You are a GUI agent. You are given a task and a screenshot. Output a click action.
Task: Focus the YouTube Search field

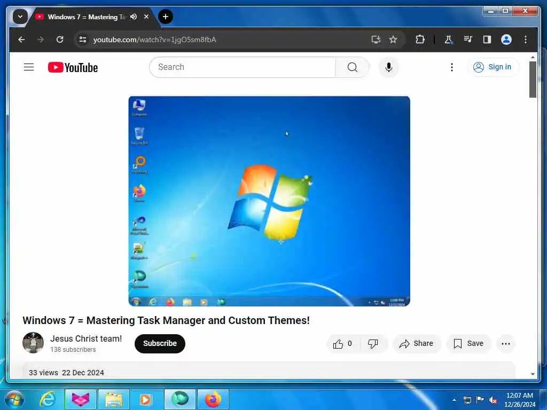pos(243,67)
